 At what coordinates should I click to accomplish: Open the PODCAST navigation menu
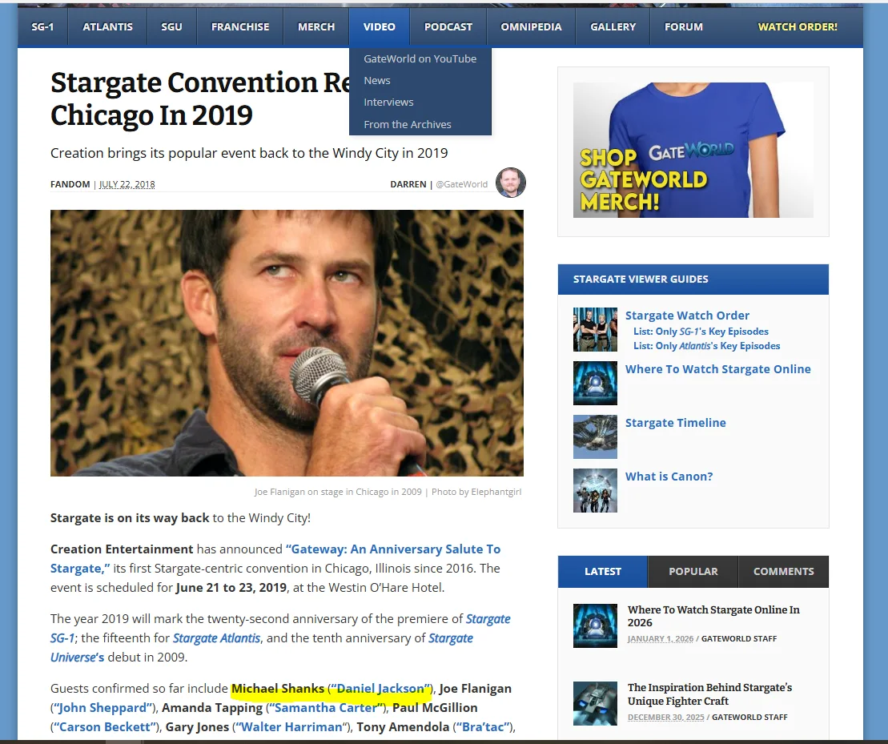(x=448, y=26)
